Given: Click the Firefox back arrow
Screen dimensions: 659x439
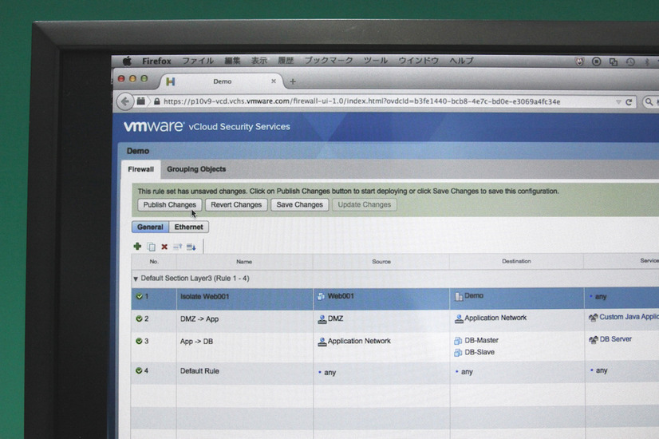Looking at the screenshot, I should (x=124, y=101).
